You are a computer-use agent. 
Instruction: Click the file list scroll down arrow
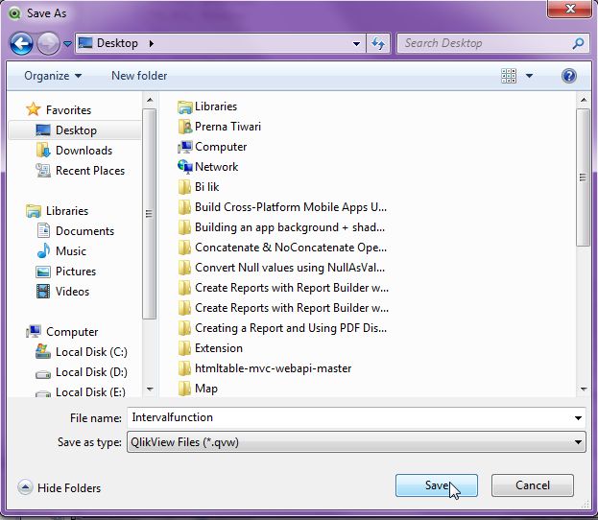pyautogui.click(x=584, y=390)
